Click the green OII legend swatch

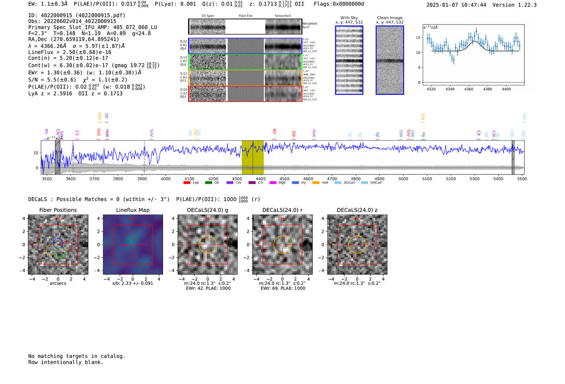(x=208, y=183)
